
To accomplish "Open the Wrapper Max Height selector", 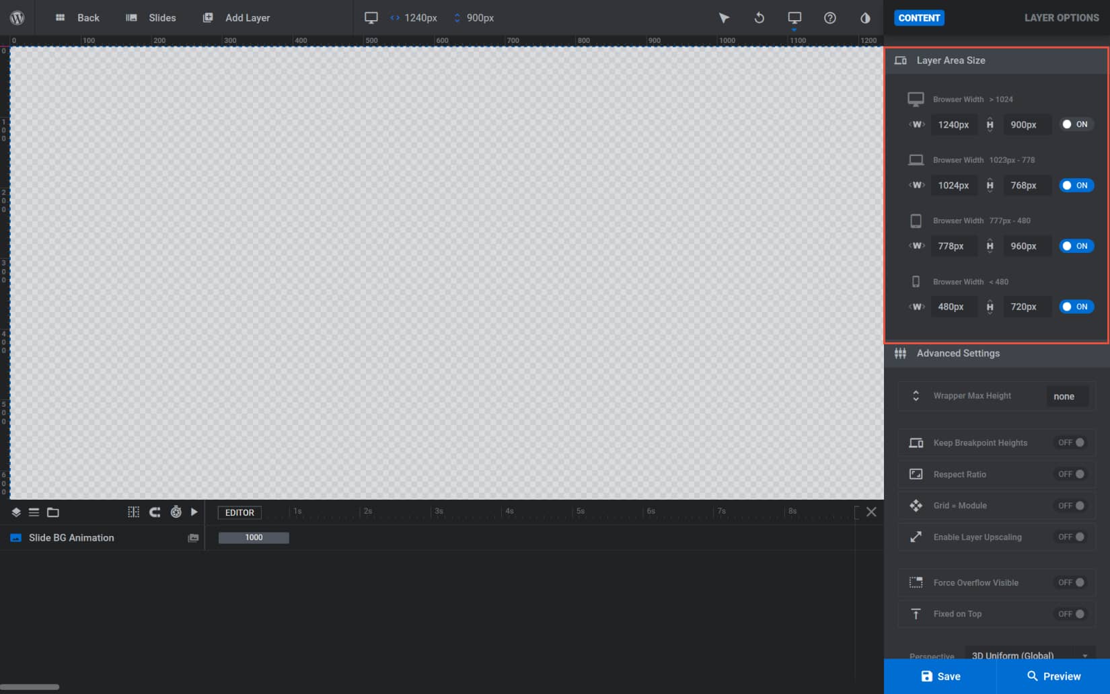I will [1066, 396].
